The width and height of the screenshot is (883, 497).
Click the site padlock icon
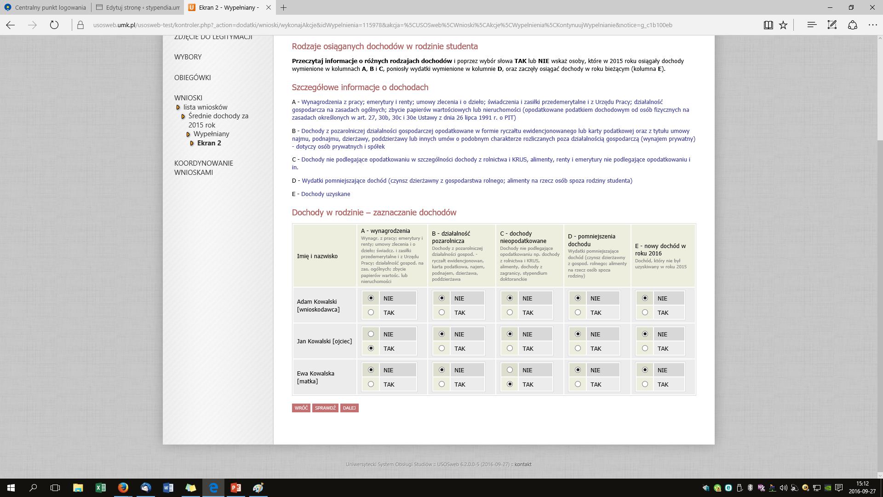pos(80,25)
